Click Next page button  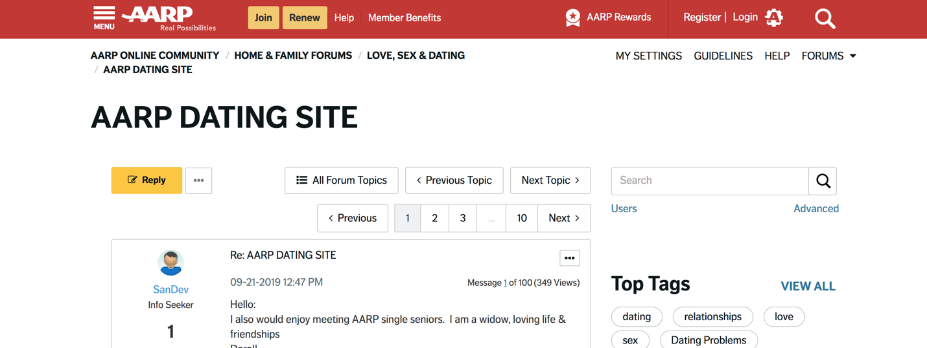(564, 218)
